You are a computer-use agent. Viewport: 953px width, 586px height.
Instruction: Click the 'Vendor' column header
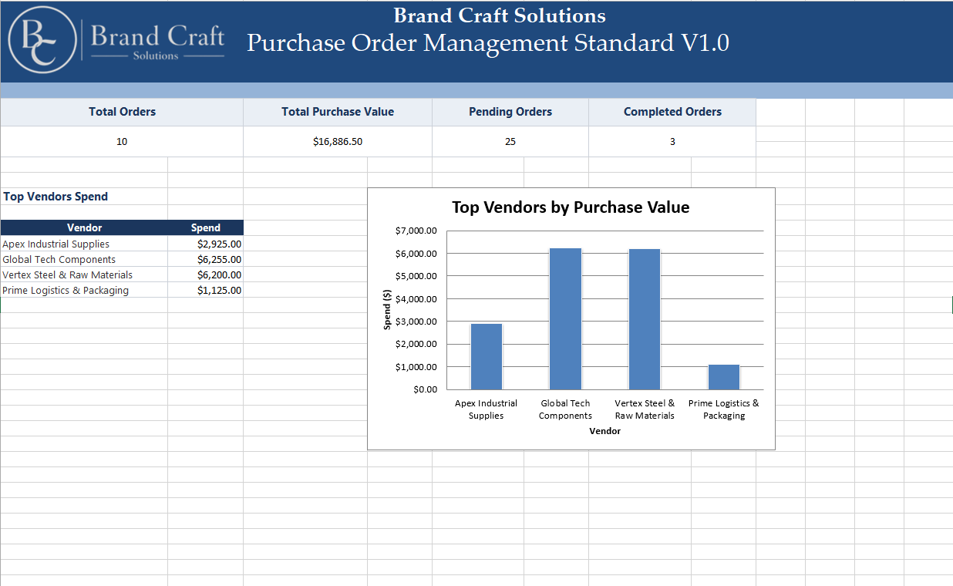pos(84,227)
